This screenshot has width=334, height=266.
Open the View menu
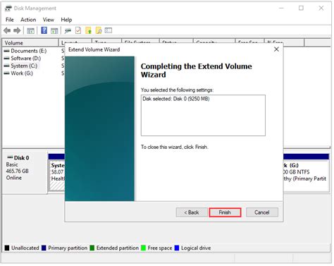pos(49,20)
